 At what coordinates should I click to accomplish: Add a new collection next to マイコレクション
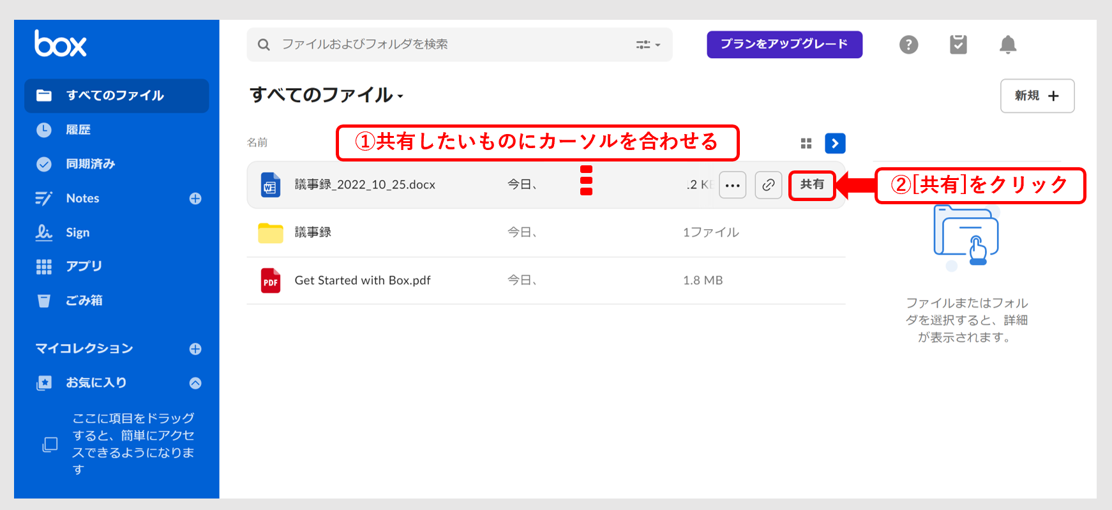[195, 349]
